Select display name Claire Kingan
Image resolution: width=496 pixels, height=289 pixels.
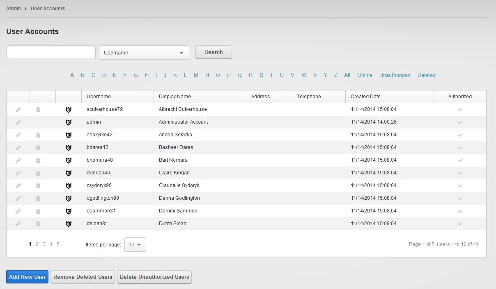tap(174, 173)
